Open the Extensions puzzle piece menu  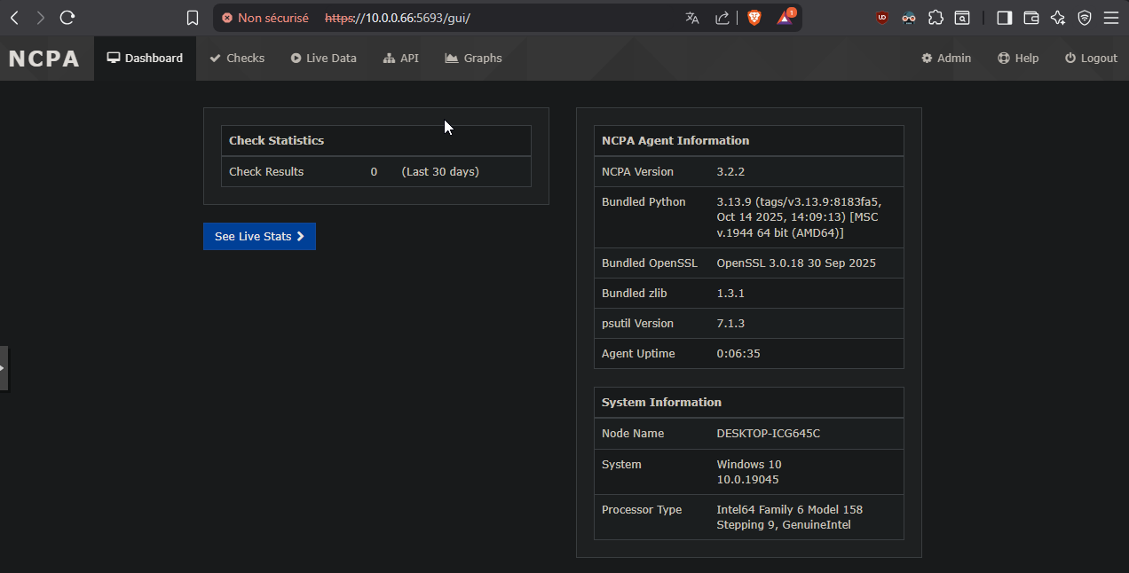tap(936, 18)
